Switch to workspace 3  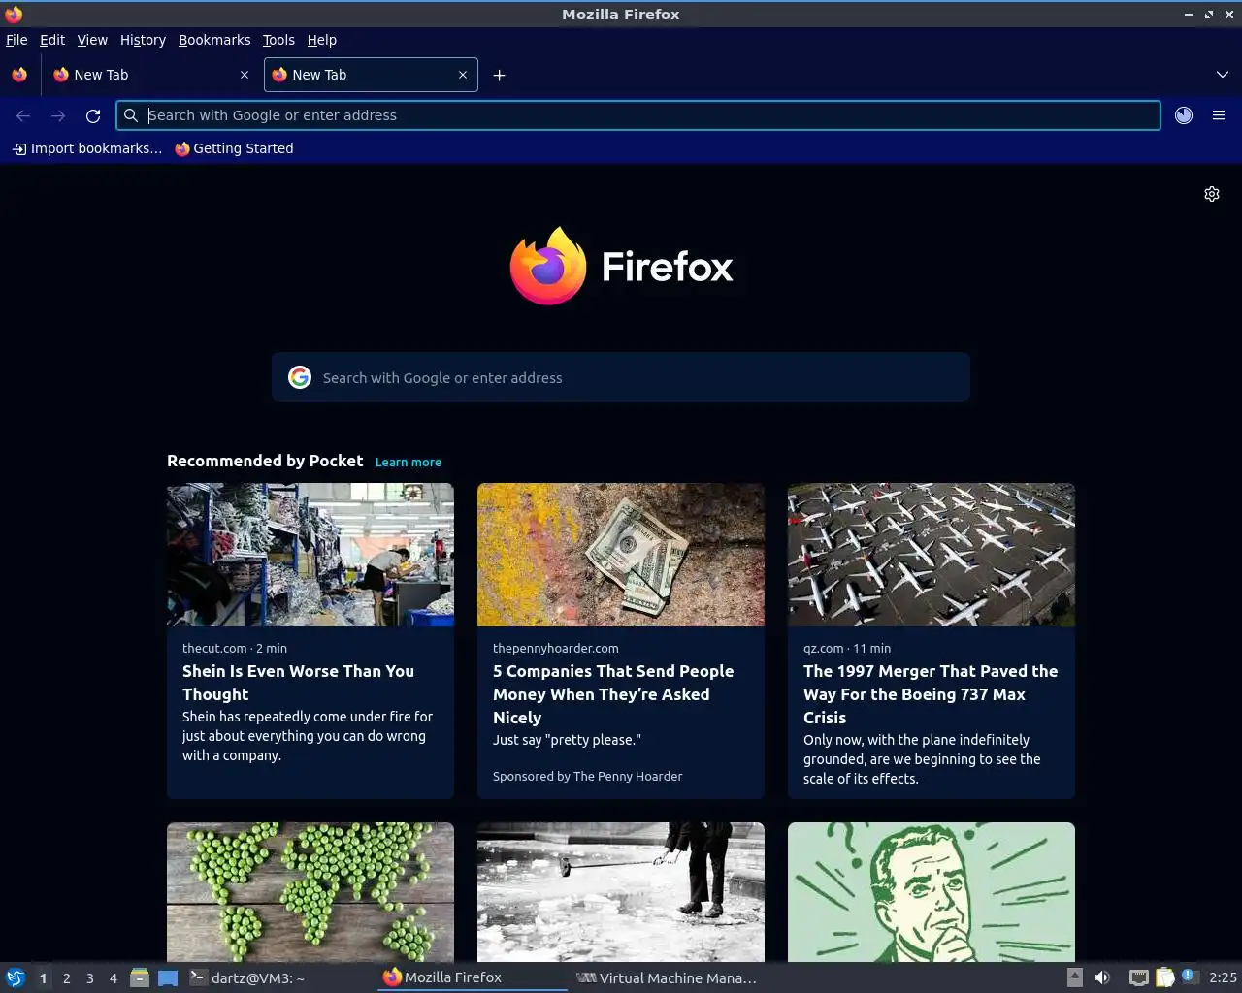point(89,978)
